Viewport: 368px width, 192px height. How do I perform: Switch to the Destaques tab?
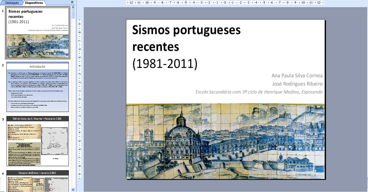(x=12, y=3)
